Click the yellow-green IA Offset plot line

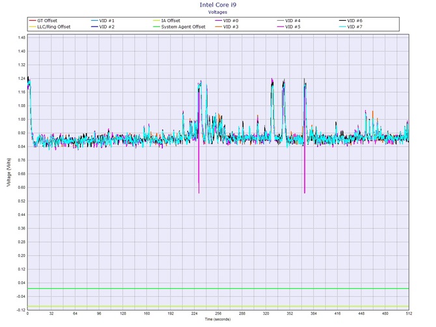[x=218, y=306]
